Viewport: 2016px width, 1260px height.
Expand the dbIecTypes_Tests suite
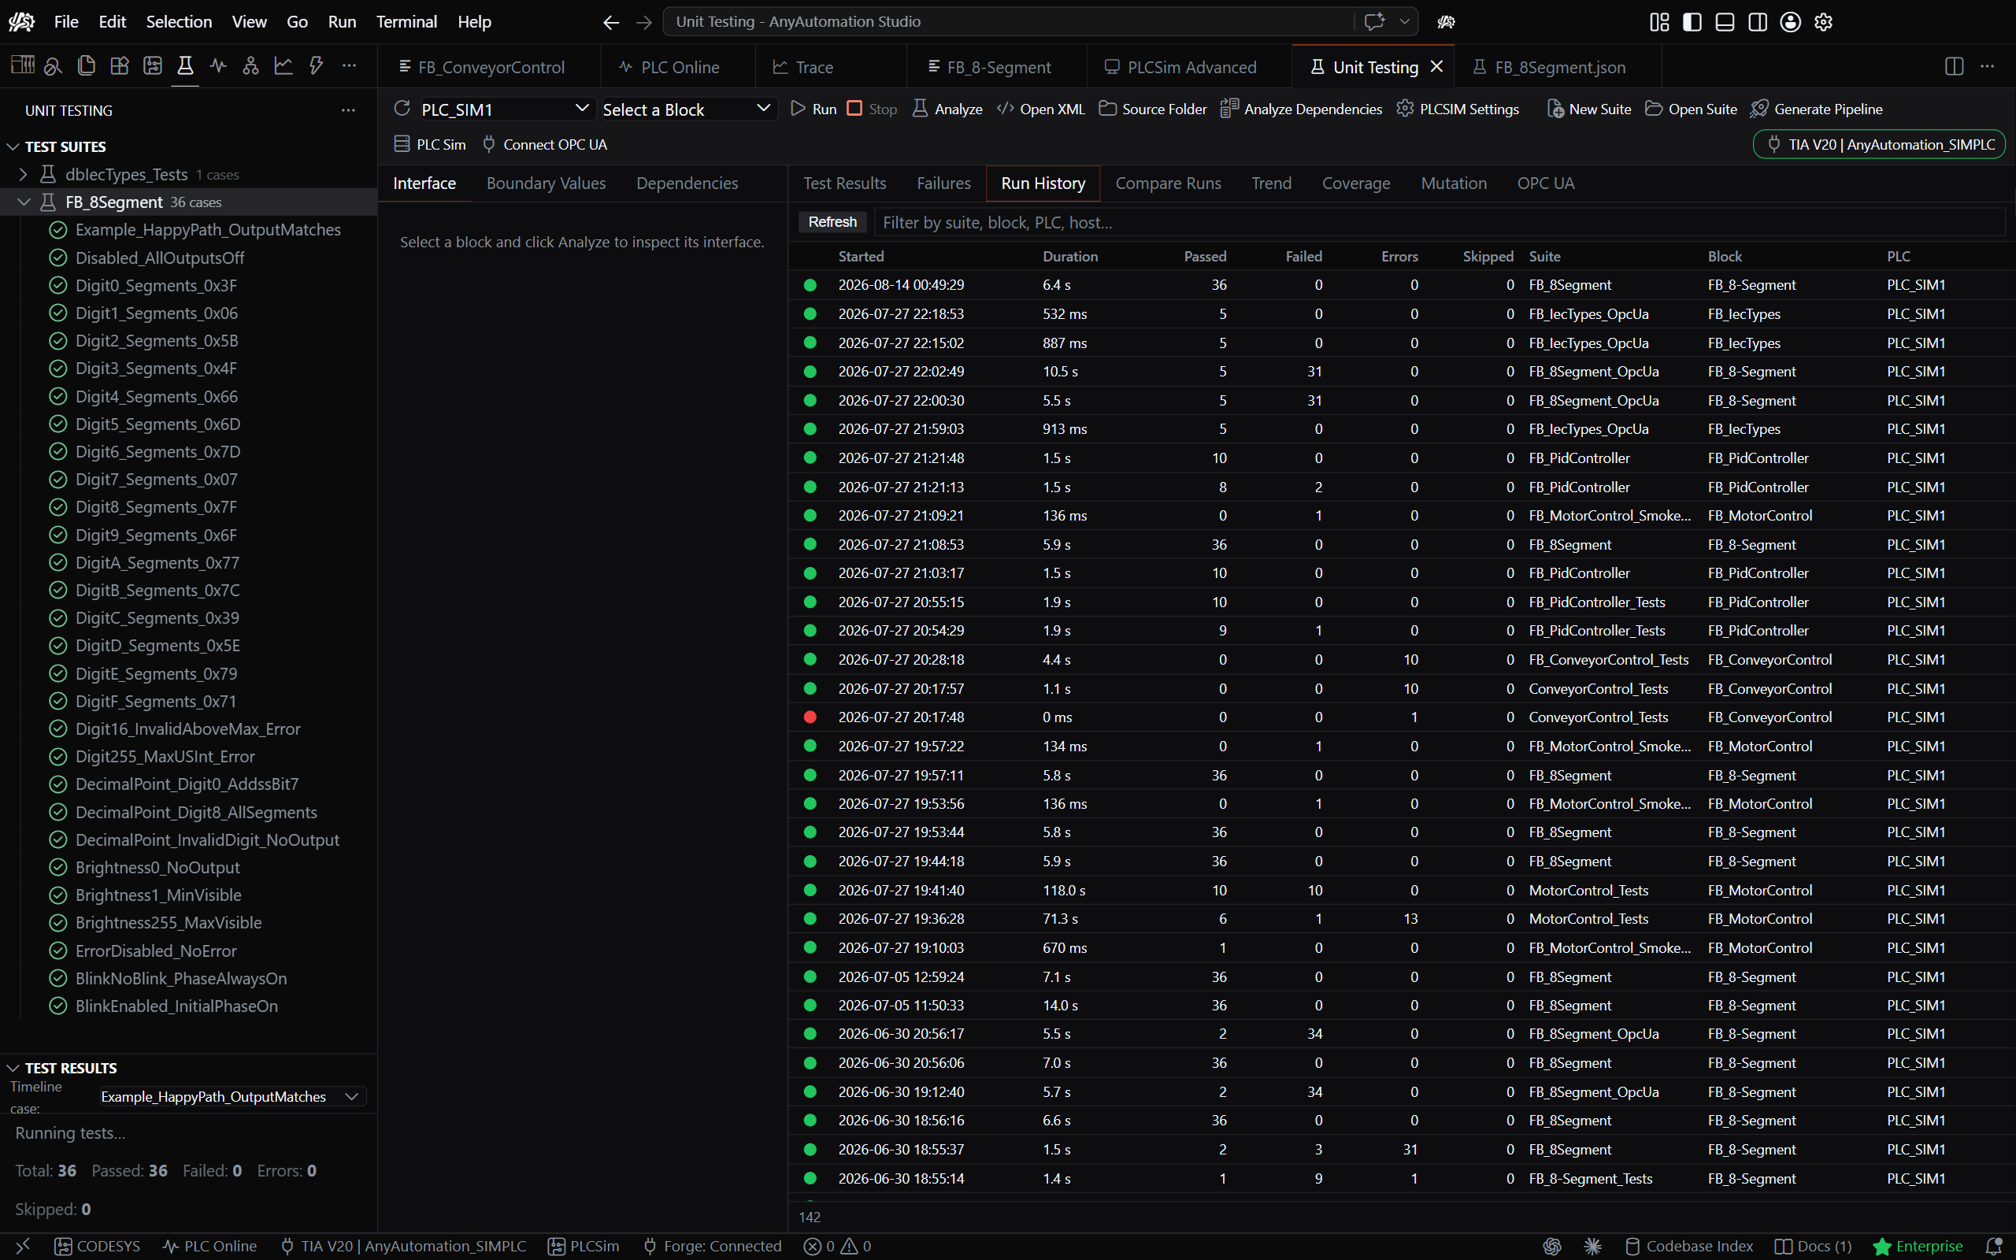pyautogui.click(x=24, y=174)
